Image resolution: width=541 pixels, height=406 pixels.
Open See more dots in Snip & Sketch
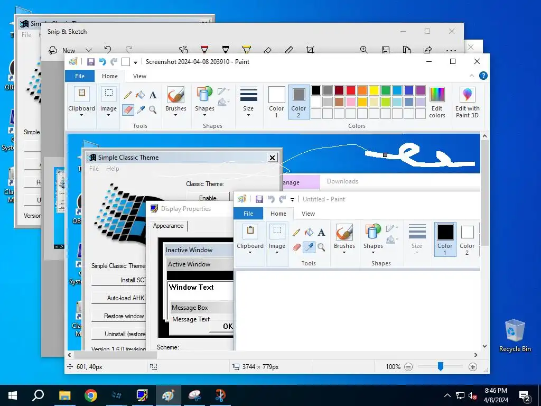[x=451, y=51]
